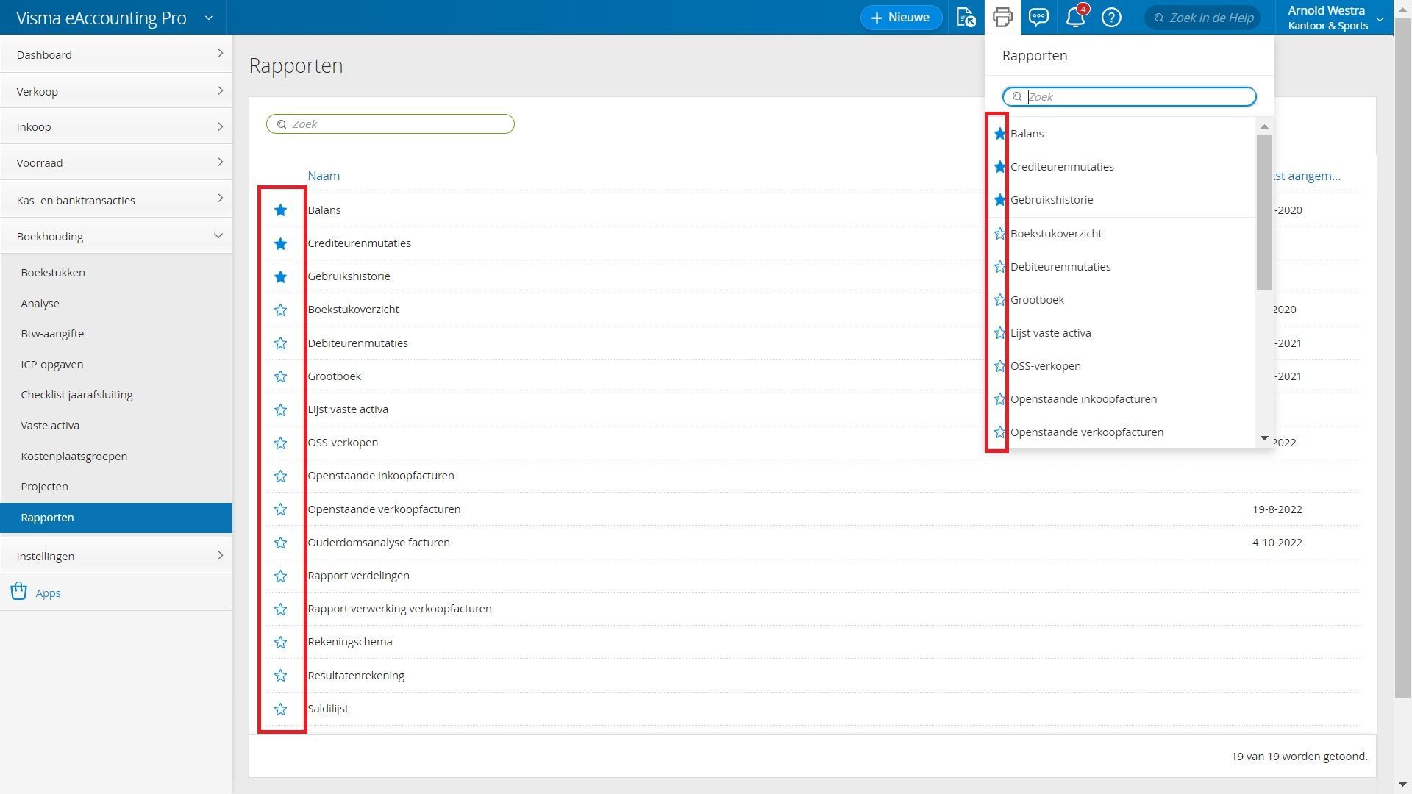Select Vaste activa menu item
The height and width of the screenshot is (794, 1412).
tap(50, 426)
